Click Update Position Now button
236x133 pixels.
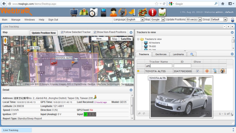[44, 33]
